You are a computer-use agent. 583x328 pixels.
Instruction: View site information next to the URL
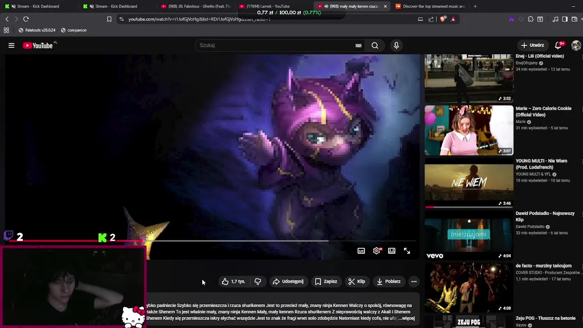coord(121,19)
